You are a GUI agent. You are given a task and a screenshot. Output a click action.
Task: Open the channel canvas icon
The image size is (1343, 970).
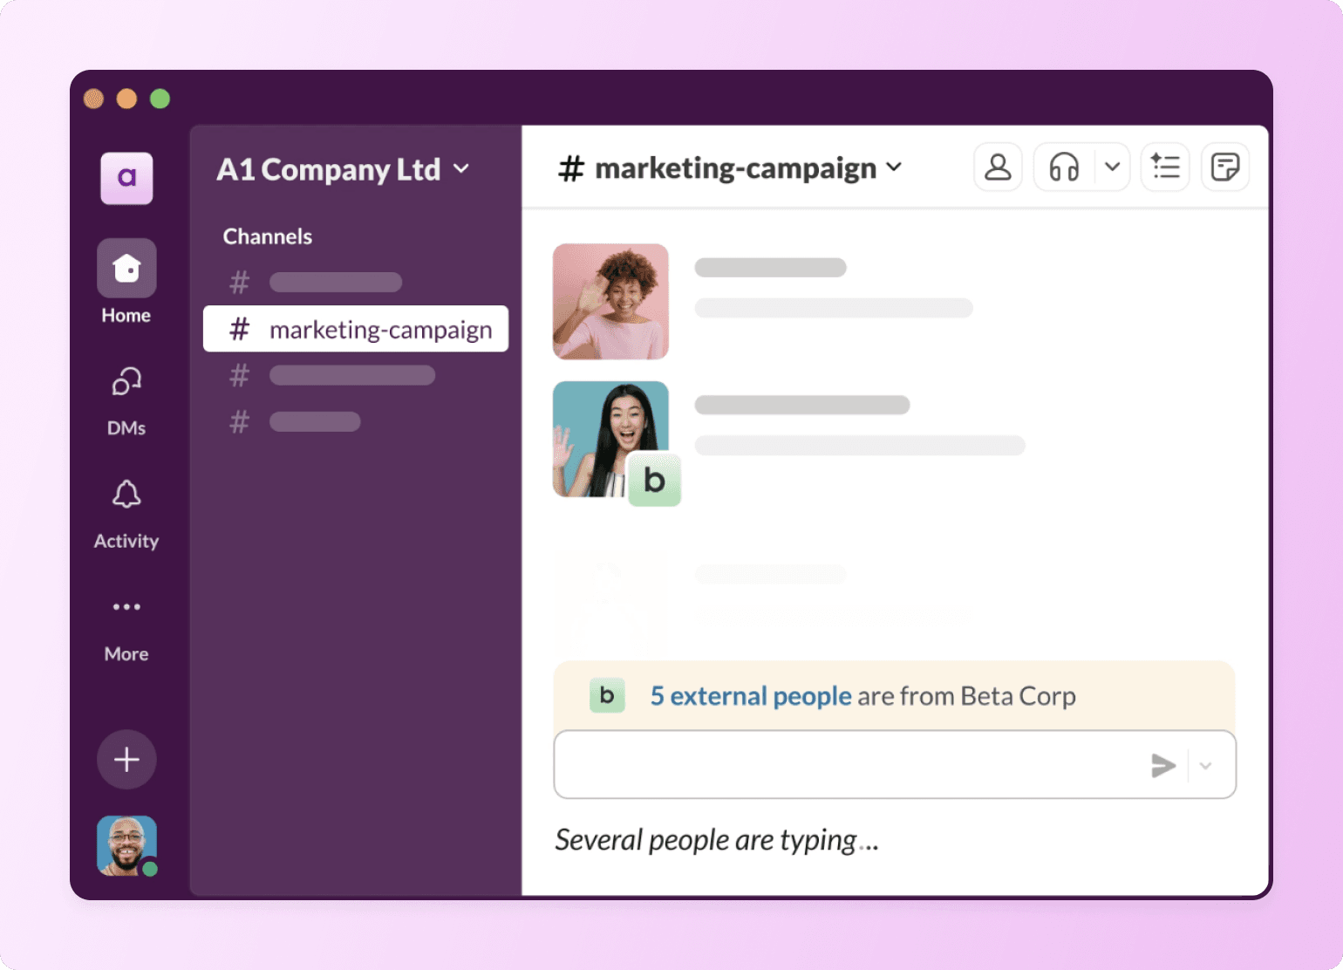point(1224,167)
